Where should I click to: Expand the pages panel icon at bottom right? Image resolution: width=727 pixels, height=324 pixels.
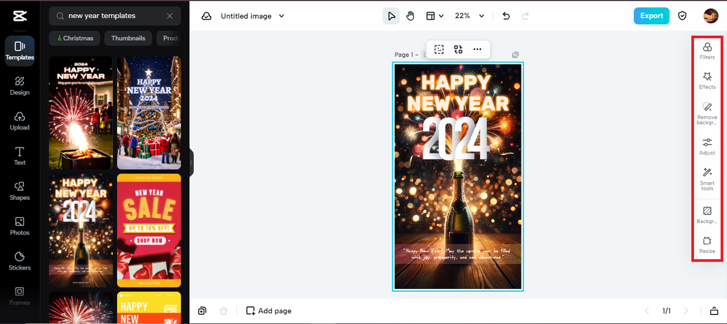coord(714,310)
